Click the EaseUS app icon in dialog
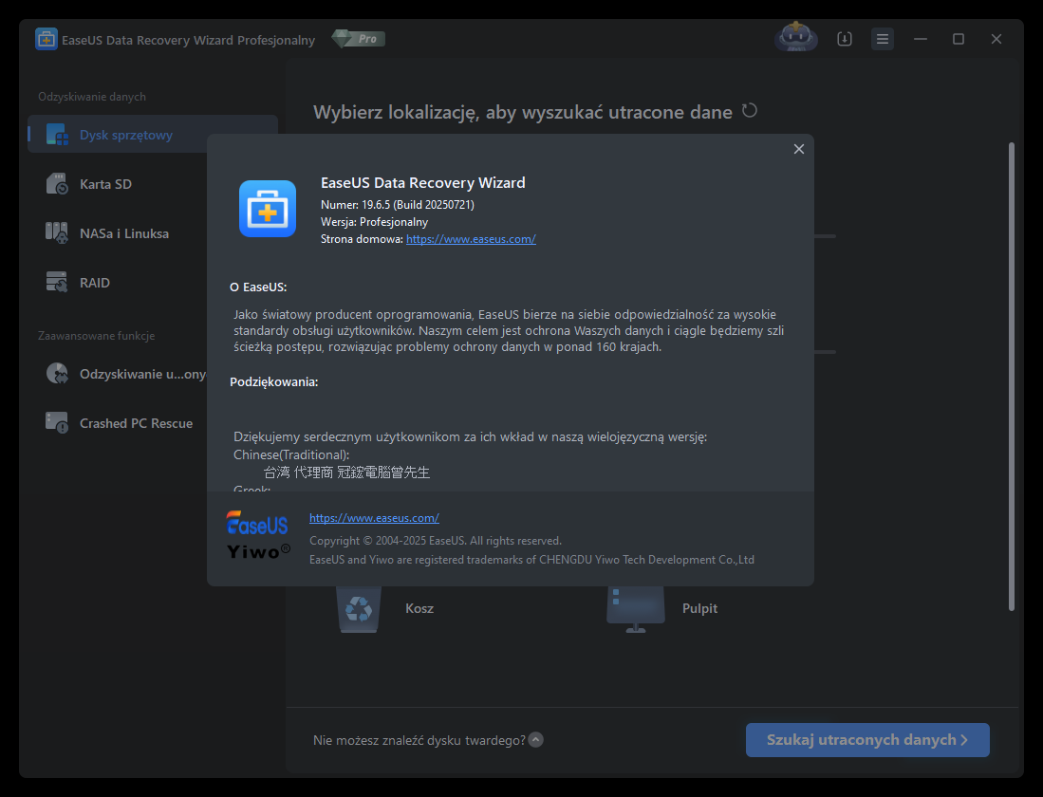Screen dimensions: 1043x797 (x=268, y=208)
